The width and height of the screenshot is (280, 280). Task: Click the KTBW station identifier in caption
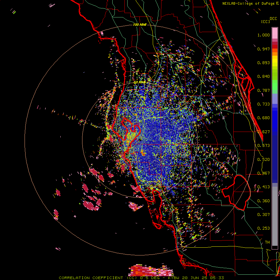click(174, 278)
